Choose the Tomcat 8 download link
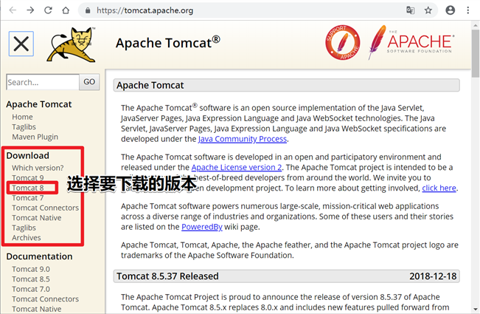This screenshot has height=314, width=480. click(x=28, y=188)
